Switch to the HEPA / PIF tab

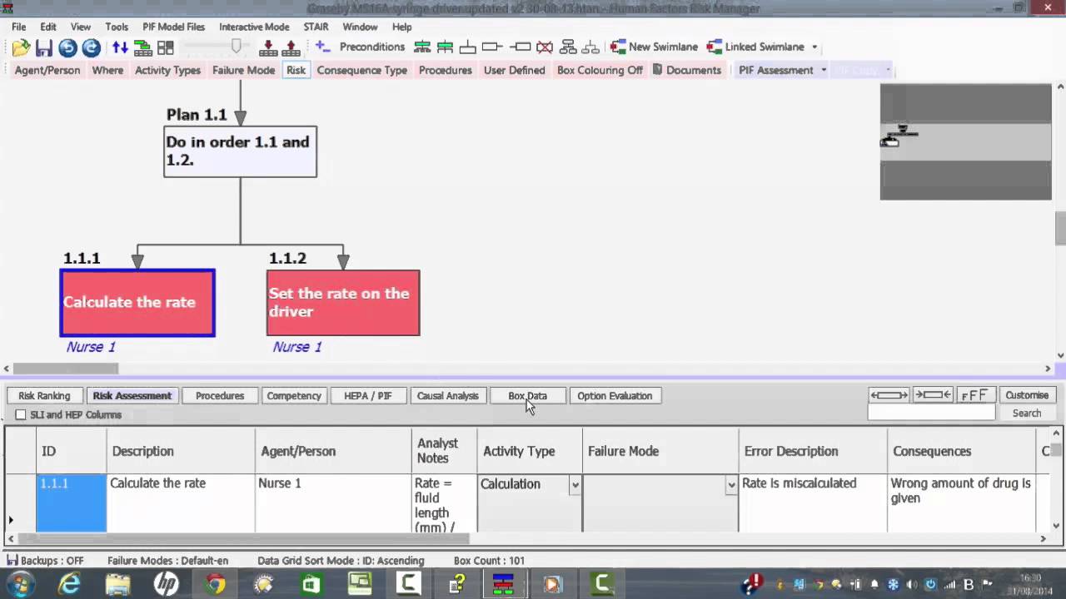point(367,396)
